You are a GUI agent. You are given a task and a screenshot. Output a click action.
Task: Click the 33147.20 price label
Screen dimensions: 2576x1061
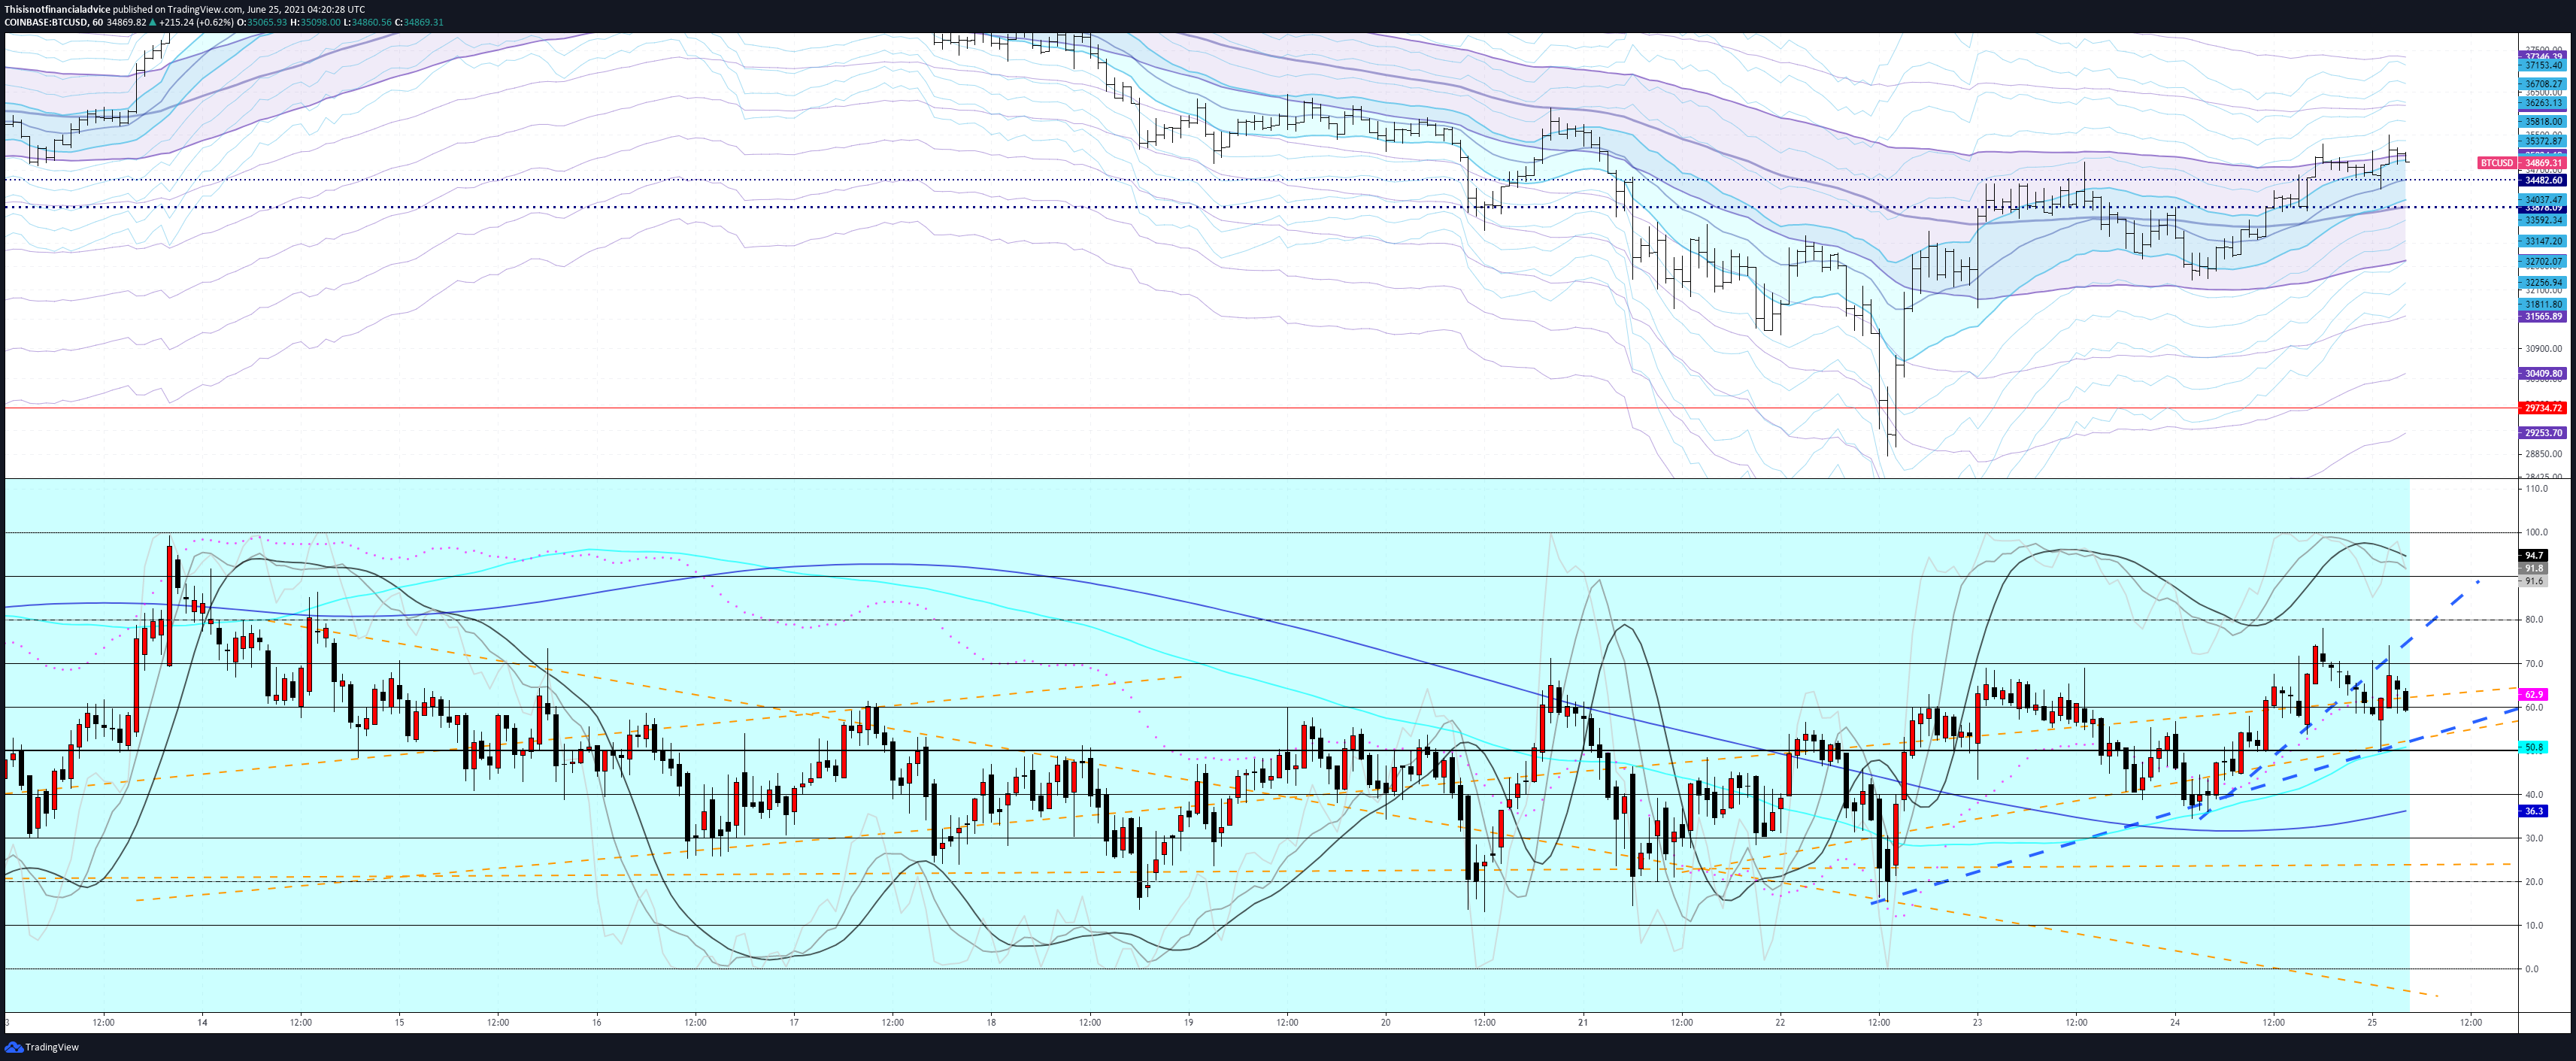[2543, 241]
